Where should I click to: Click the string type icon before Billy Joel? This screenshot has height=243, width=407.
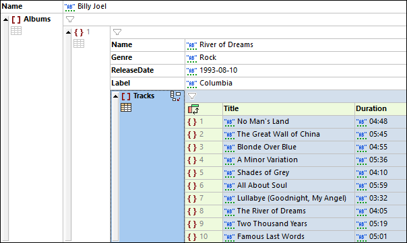(69, 7)
